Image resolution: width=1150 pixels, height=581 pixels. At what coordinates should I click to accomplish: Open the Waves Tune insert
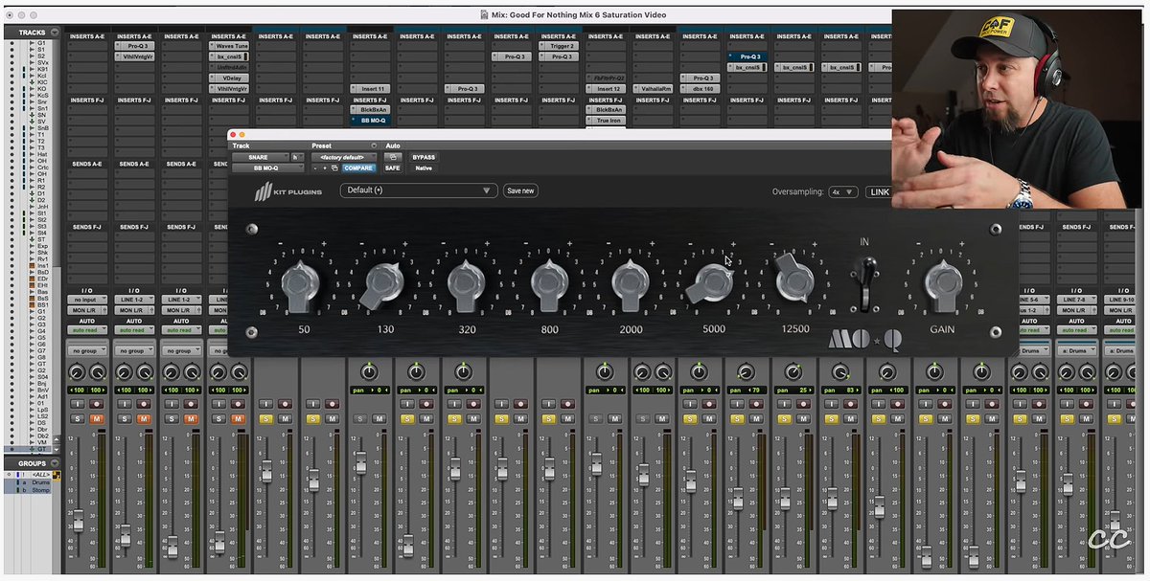(229, 45)
